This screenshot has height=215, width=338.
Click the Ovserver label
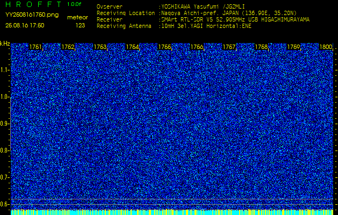point(110,6)
